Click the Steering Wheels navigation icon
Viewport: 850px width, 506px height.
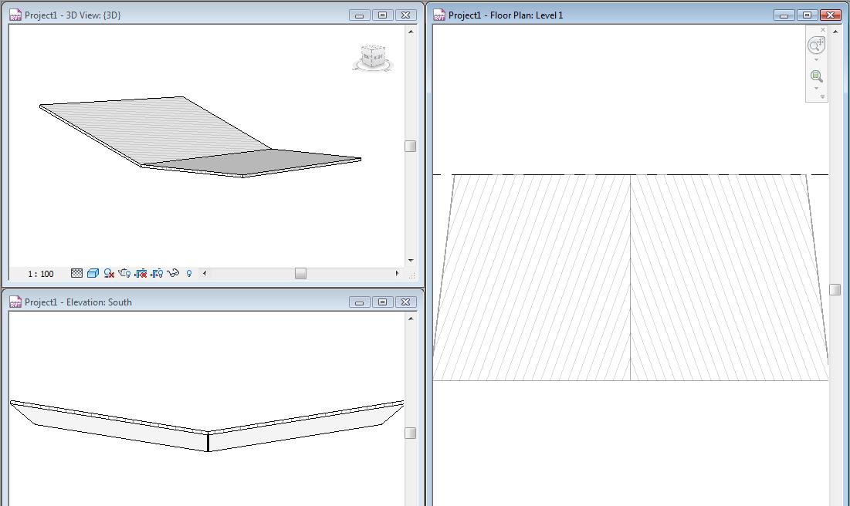click(x=816, y=46)
